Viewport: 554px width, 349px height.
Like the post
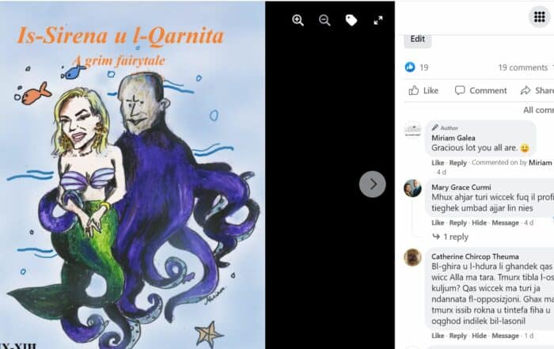[x=423, y=90]
